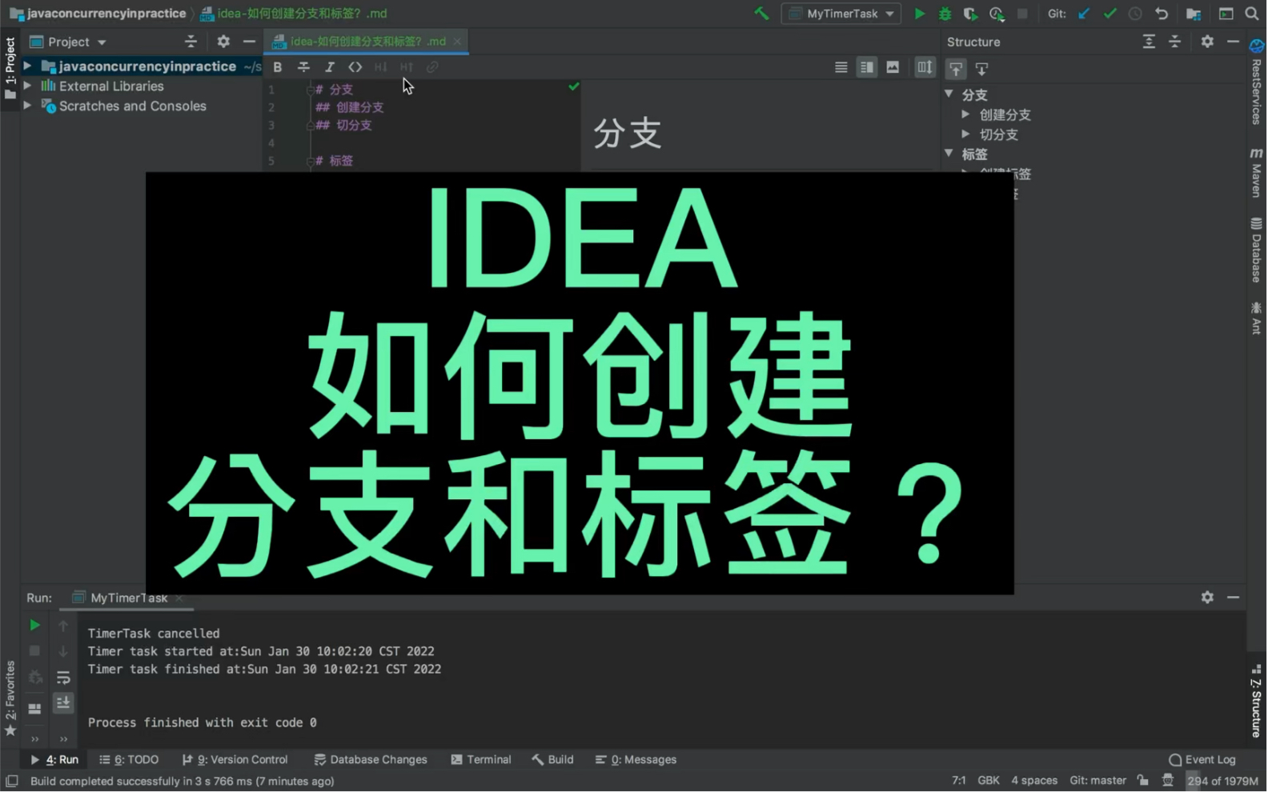The image size is (1268, 792).
Task: Toggle auto-scroll preview button
Action: [x=925, y=67]
